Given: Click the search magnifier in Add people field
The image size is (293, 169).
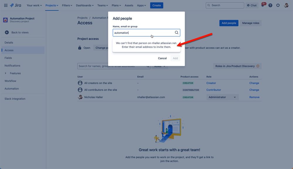Looking at the screenshot, I should click(176, 33).
